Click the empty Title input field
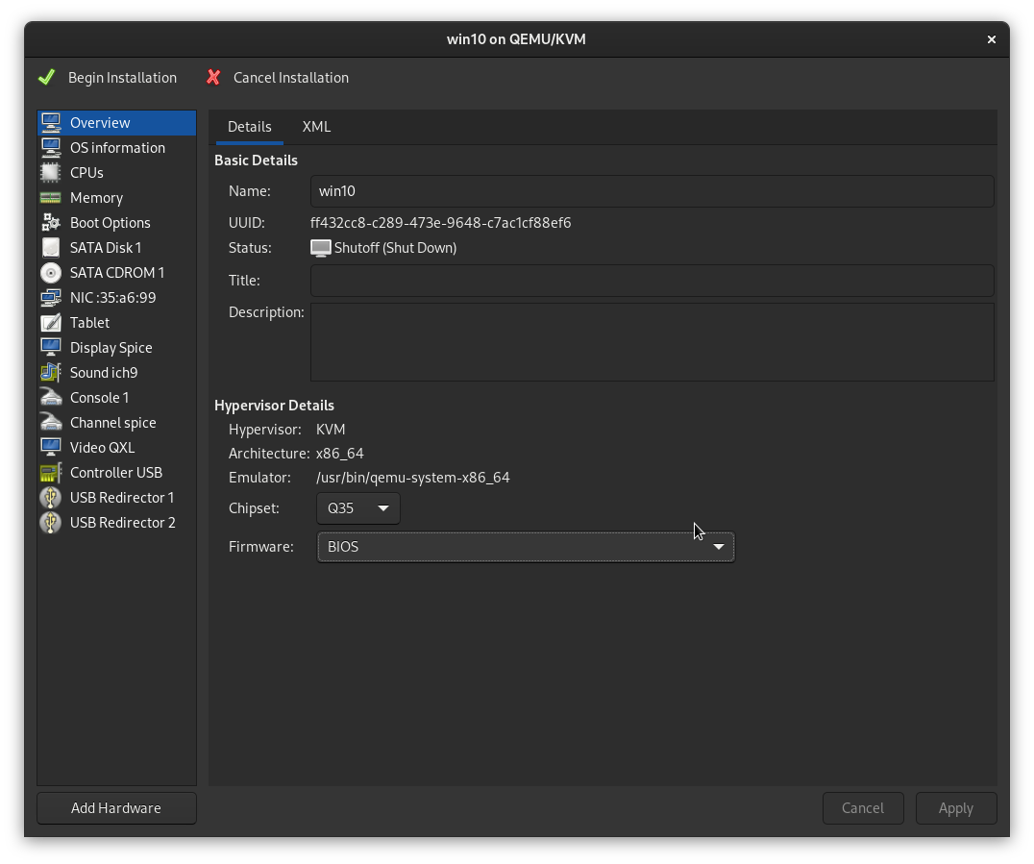The height and width of the screenshot is (864, 1034). tap(652, 281)
